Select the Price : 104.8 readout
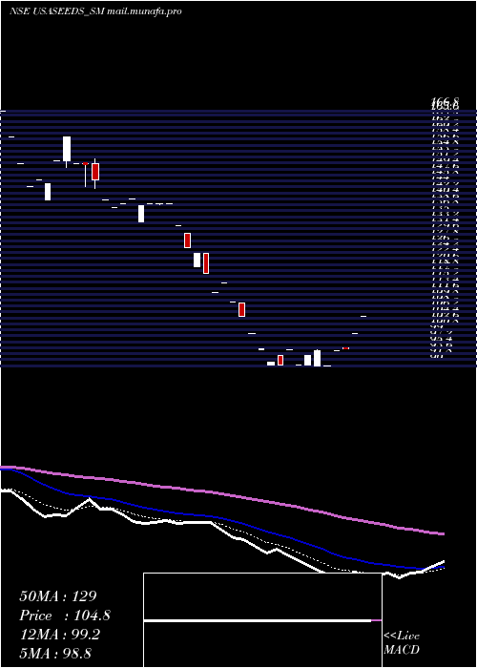Image resolution: width=477 pixels, height=668 pixels. [x=65, y=616]
